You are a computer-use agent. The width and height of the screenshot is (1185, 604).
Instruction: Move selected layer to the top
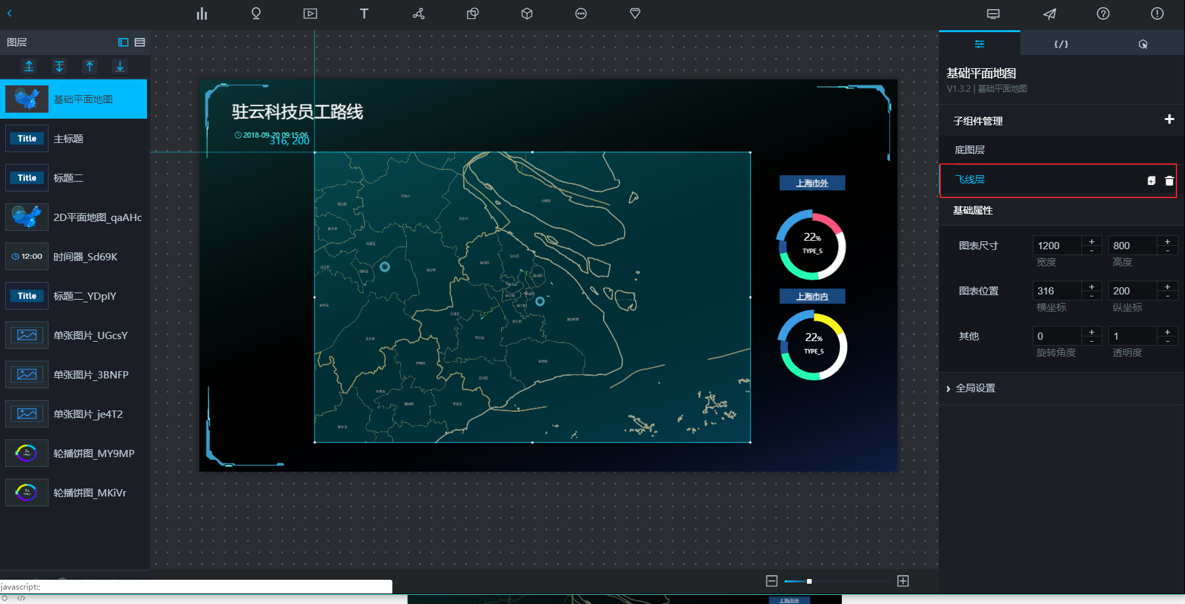coord(29,66)
